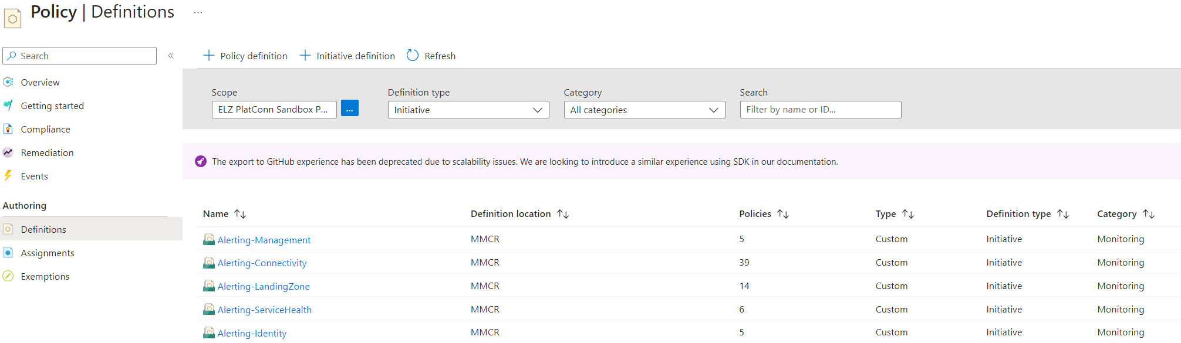Click the Refresh icon in toolbar
Viewport: 1181px width, 343px height.
click(413, 55)
